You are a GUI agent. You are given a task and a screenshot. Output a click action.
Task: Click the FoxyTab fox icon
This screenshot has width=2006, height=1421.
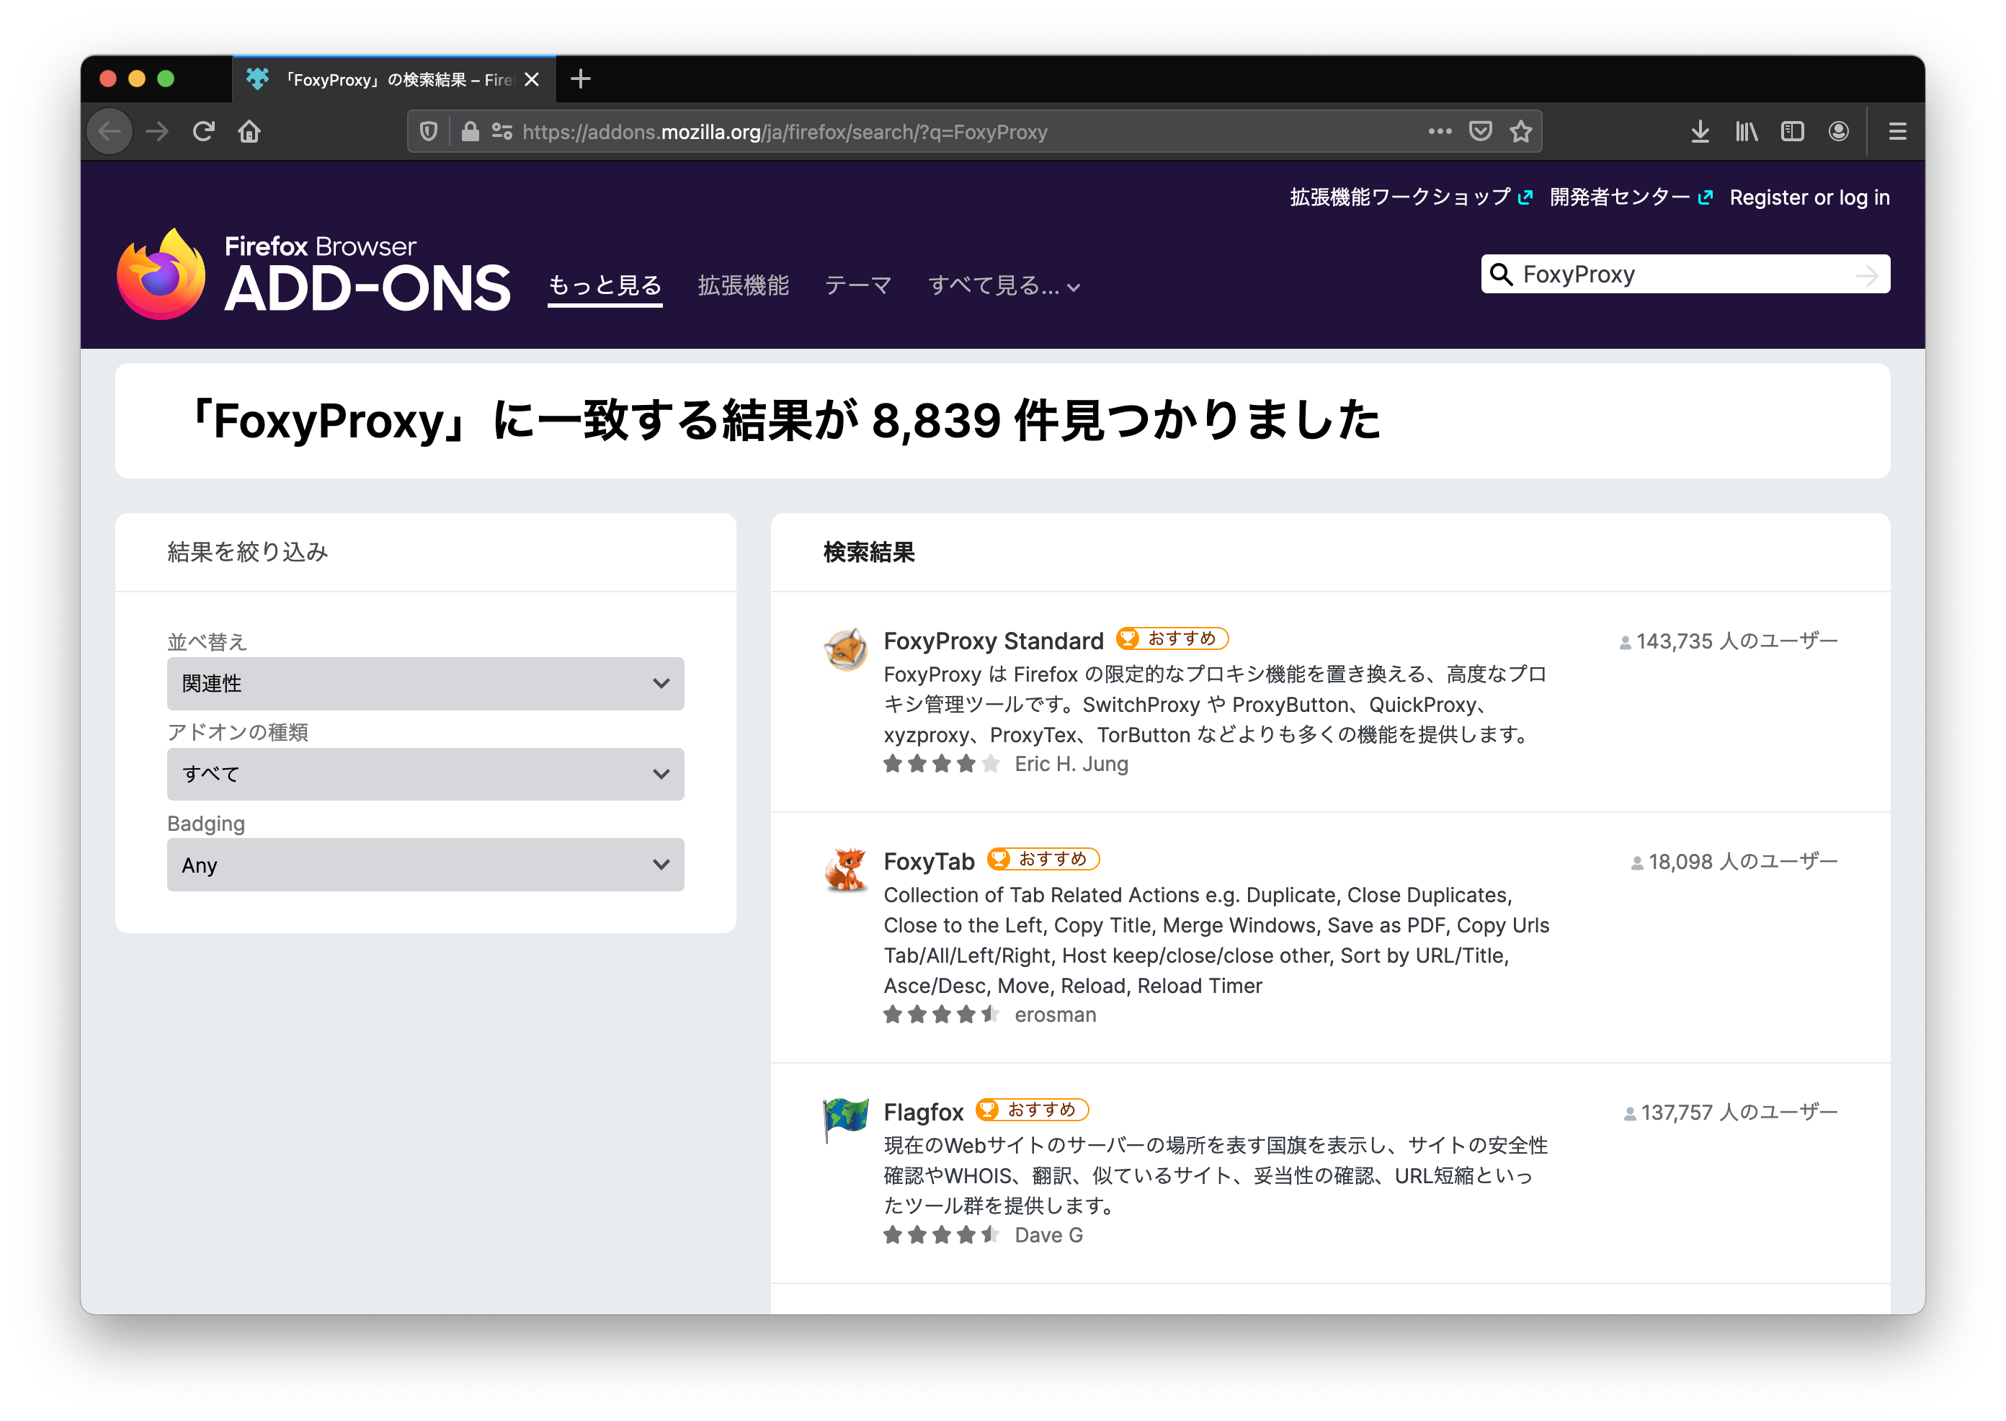pos(846,870)
